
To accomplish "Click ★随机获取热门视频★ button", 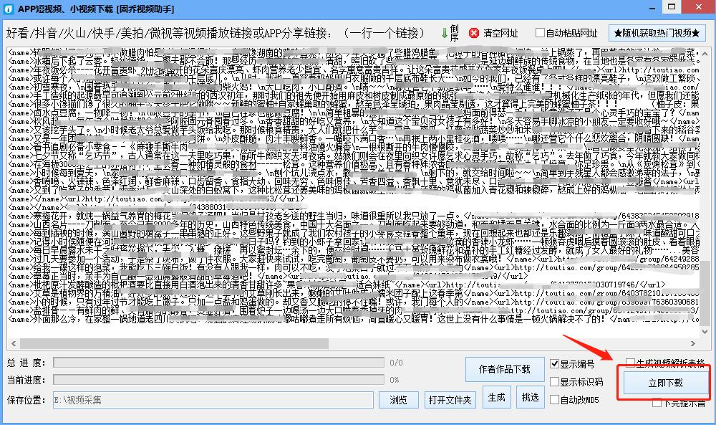I will coord(657,33).
